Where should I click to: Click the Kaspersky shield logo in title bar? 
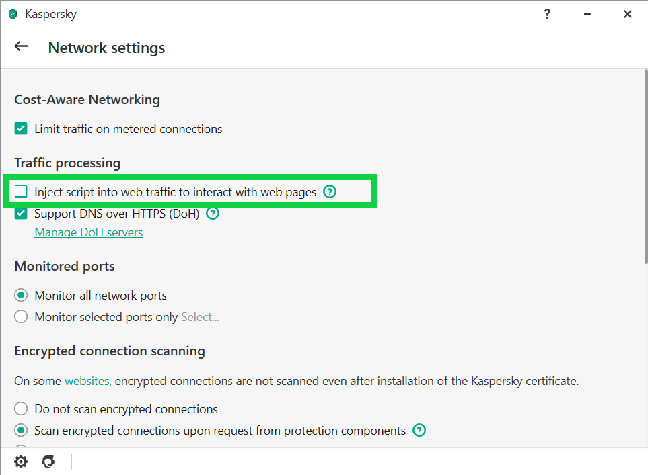pyautogui.click(x=12, y=14)
